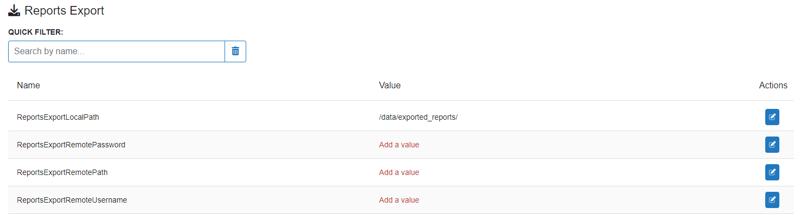Click the QUICK FILTER label
The width and height of the screenshot is (794, 214).
pos(36,33)
